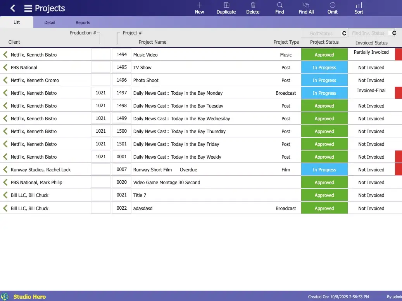Viewport: 402px width, 301px height.
Task: Open the TV Show row arrow
Action: click(5, 67)
